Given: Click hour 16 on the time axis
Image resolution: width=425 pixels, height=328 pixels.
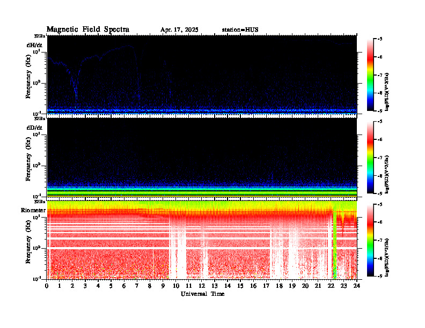Looking at the screenshot, I should point(253,286).
